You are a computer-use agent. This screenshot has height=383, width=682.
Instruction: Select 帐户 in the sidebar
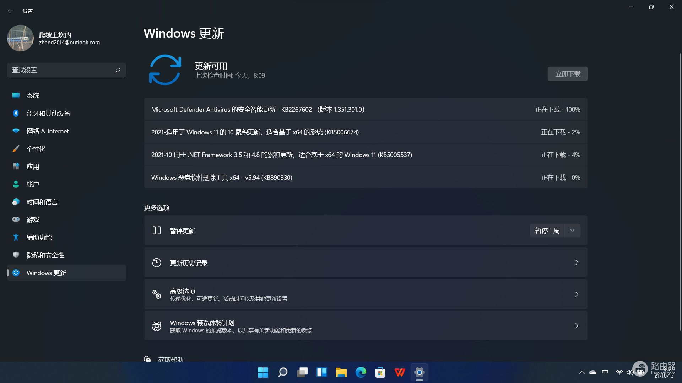pos(66,184)
